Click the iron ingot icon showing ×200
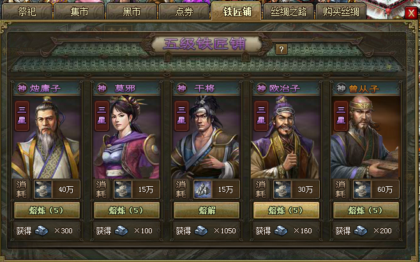 (361, 230)
